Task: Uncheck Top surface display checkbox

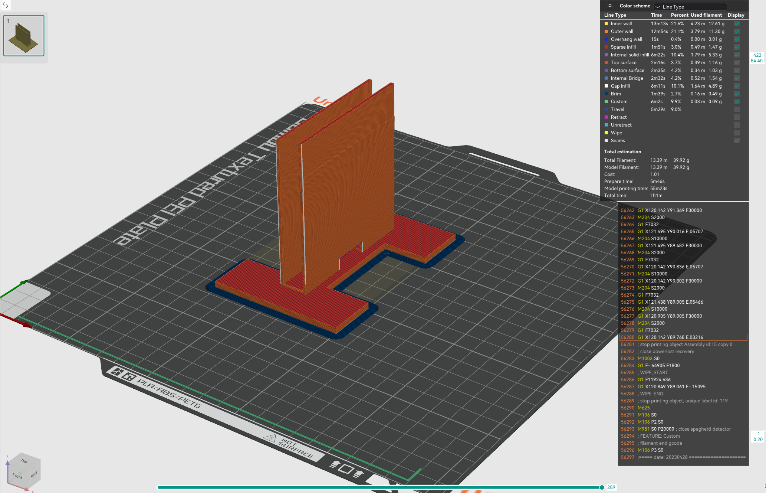Action: pyautogui.click(x=737, y=63)
